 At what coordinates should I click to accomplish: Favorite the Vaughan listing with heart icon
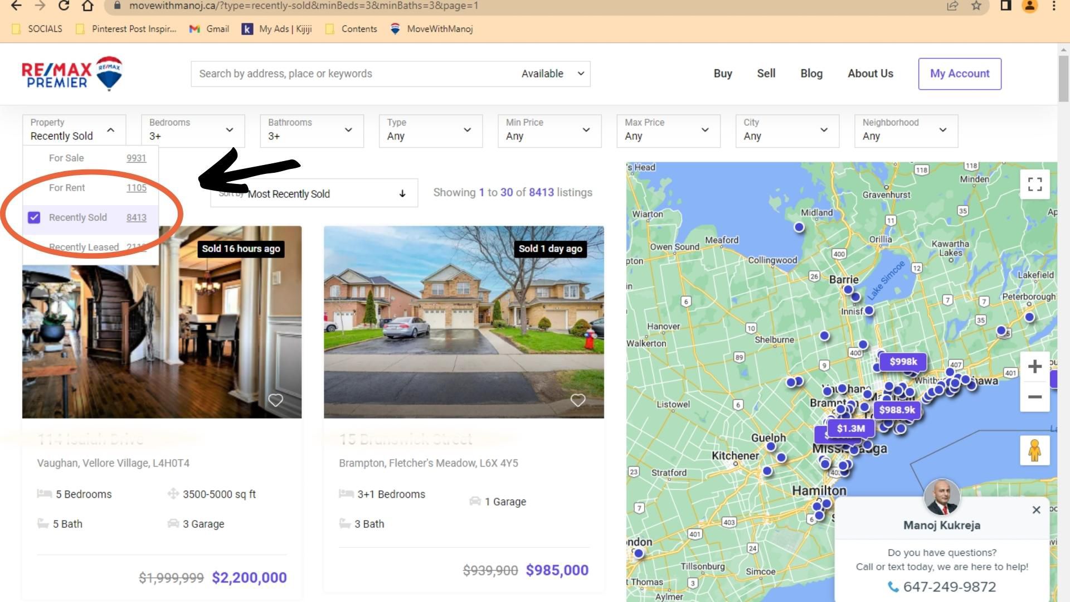pyautogui.click(x=275, y=400)
